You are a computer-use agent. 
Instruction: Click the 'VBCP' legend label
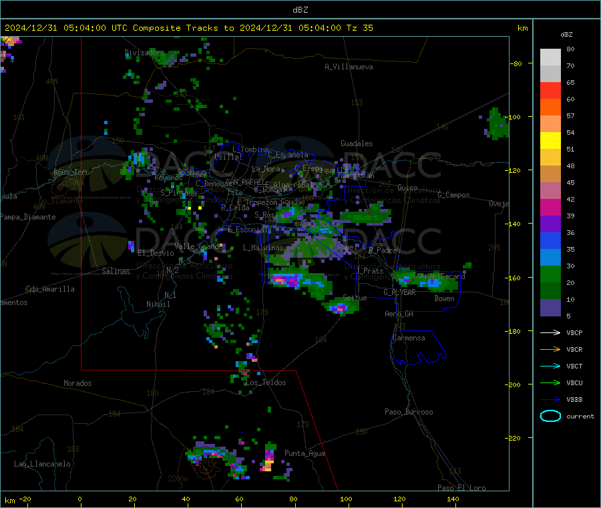574,332
